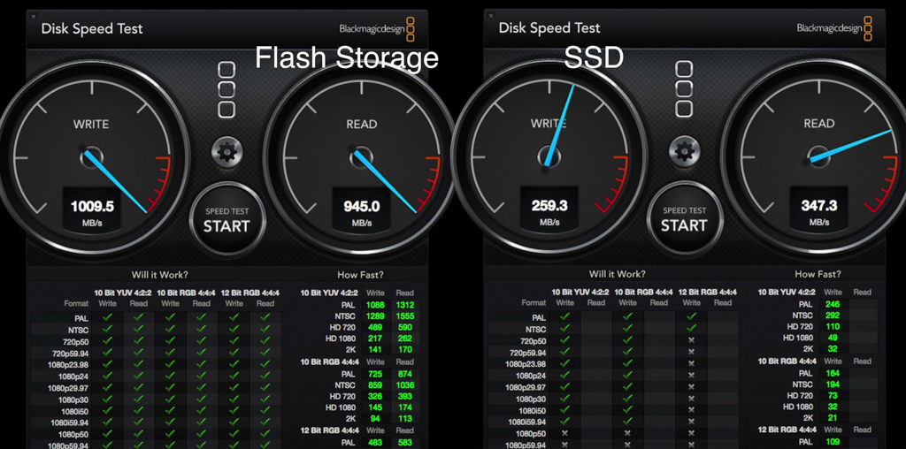Open settings gear in Flash Storage window
Viewport: 906px width, 449px height.
coord(227,152)
